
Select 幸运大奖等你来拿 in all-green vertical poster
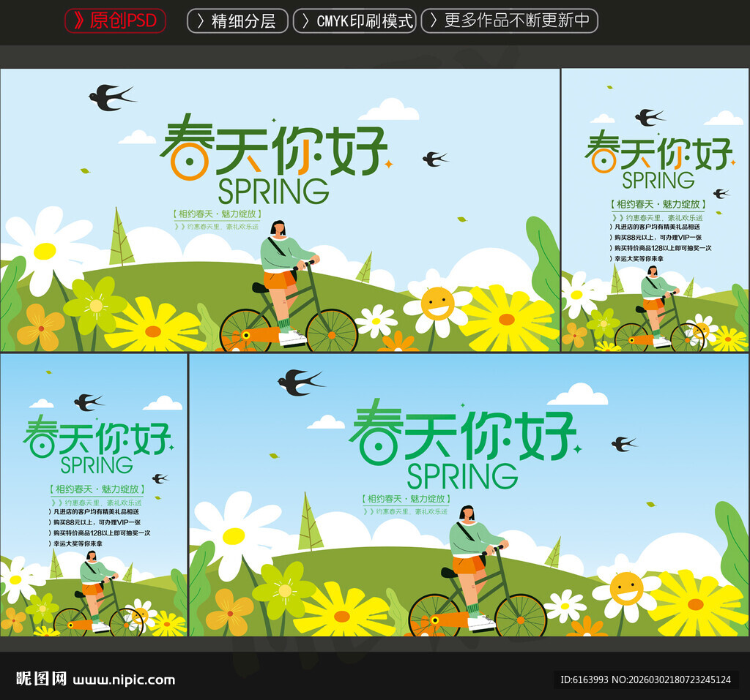click(x=75, y=543)
